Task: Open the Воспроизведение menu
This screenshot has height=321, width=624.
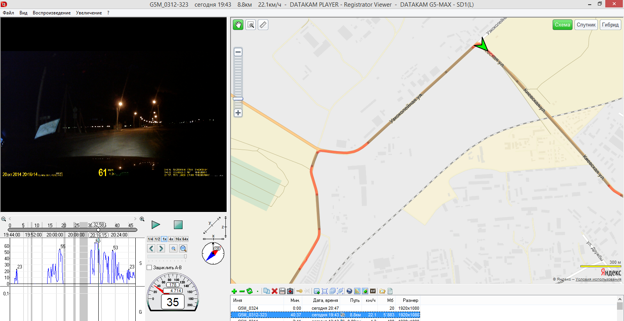Action: pyautogui.click(x=51, y=13)
